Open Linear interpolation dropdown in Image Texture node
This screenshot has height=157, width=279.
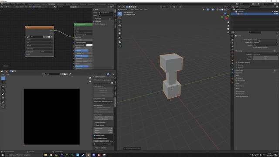pos(40,40)
